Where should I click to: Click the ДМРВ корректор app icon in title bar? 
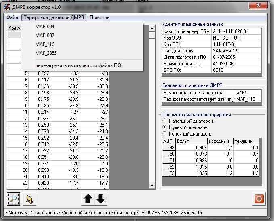tap(7, 7)
